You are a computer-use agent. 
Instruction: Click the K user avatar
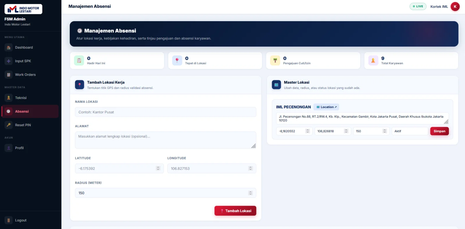tap(455, 6)
